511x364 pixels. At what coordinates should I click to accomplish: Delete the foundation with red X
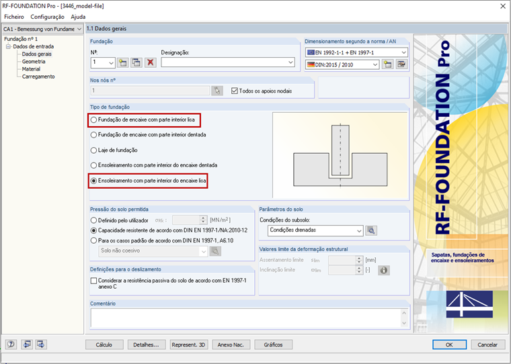[150, 62]
